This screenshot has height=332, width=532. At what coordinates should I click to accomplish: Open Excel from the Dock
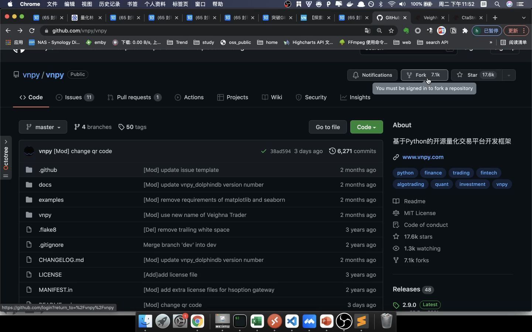click(x=257, y=321)
